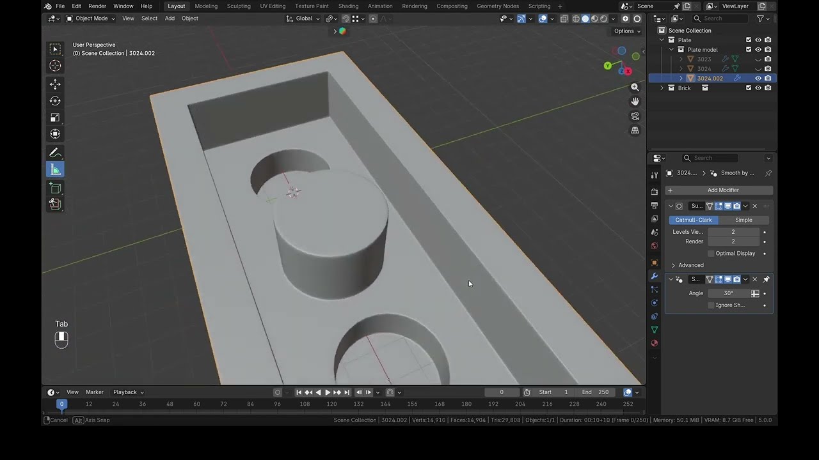Open the Particles properties tab
This screenshot has height=460, width=819.
654,289
